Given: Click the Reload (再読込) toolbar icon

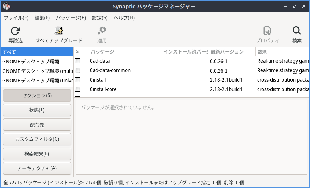Looking at the screenshot, I should pos(15,31).
